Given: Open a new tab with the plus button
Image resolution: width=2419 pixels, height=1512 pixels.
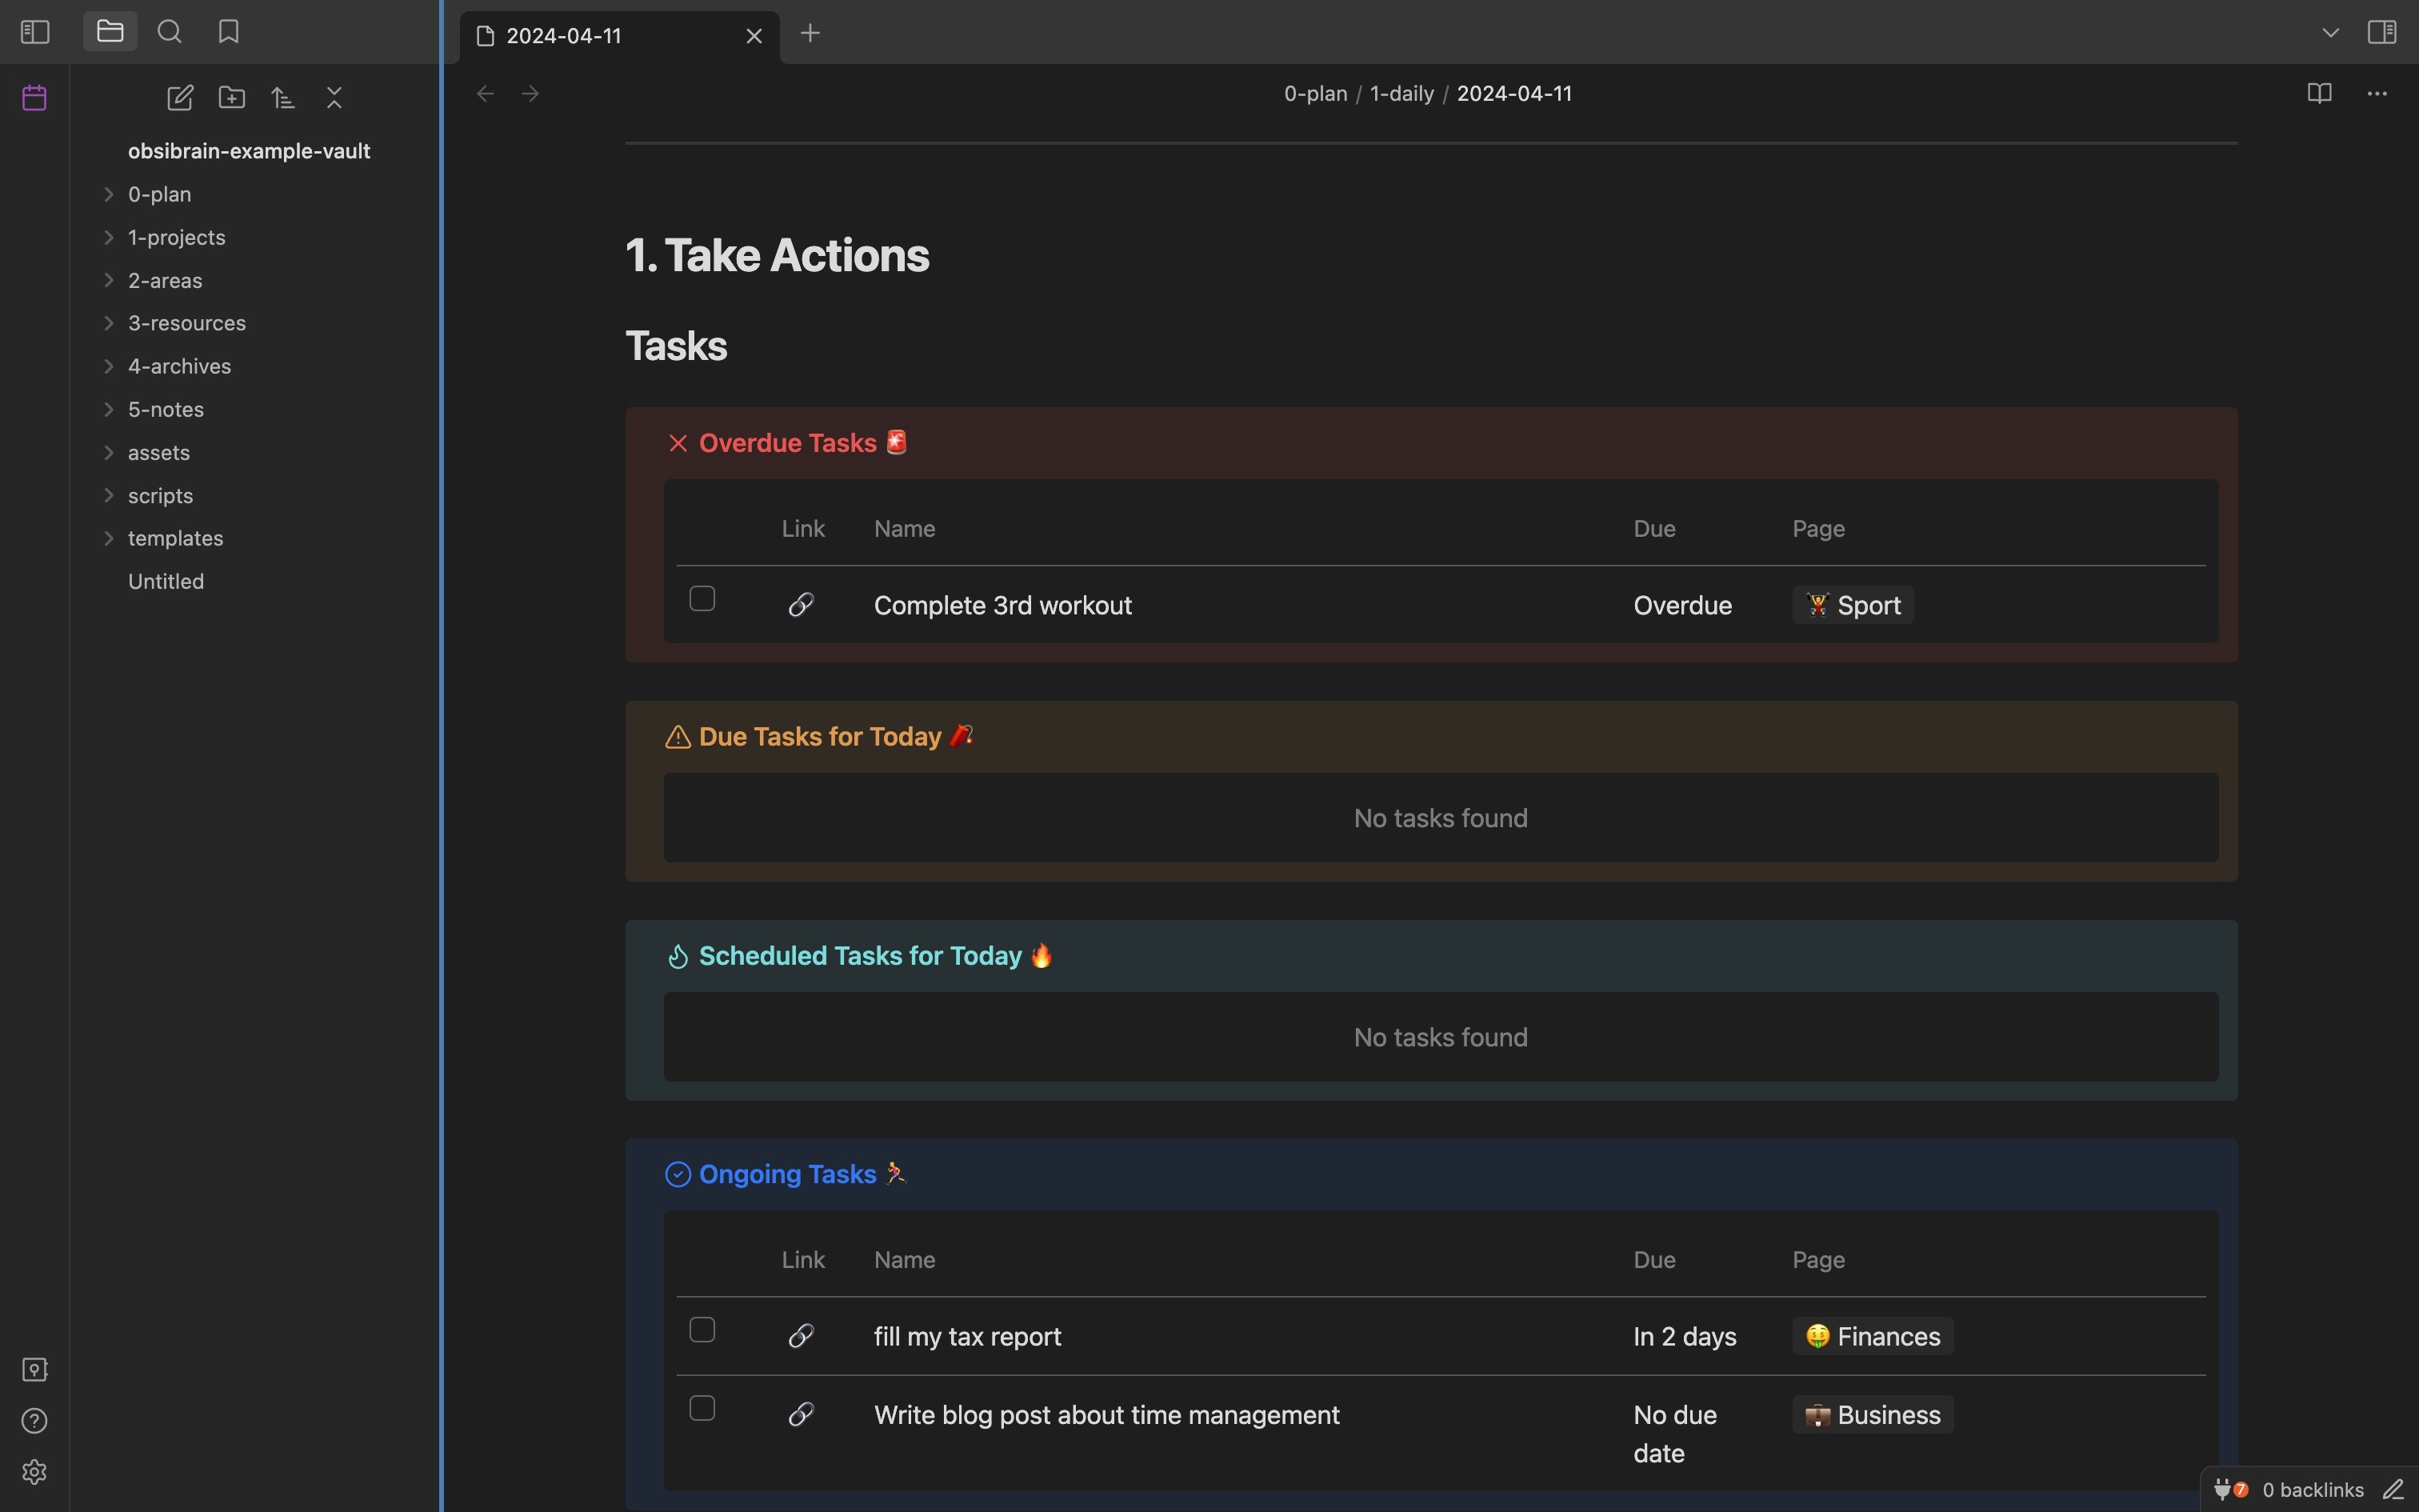Looking at the screenshot, I should click(810, 34).
